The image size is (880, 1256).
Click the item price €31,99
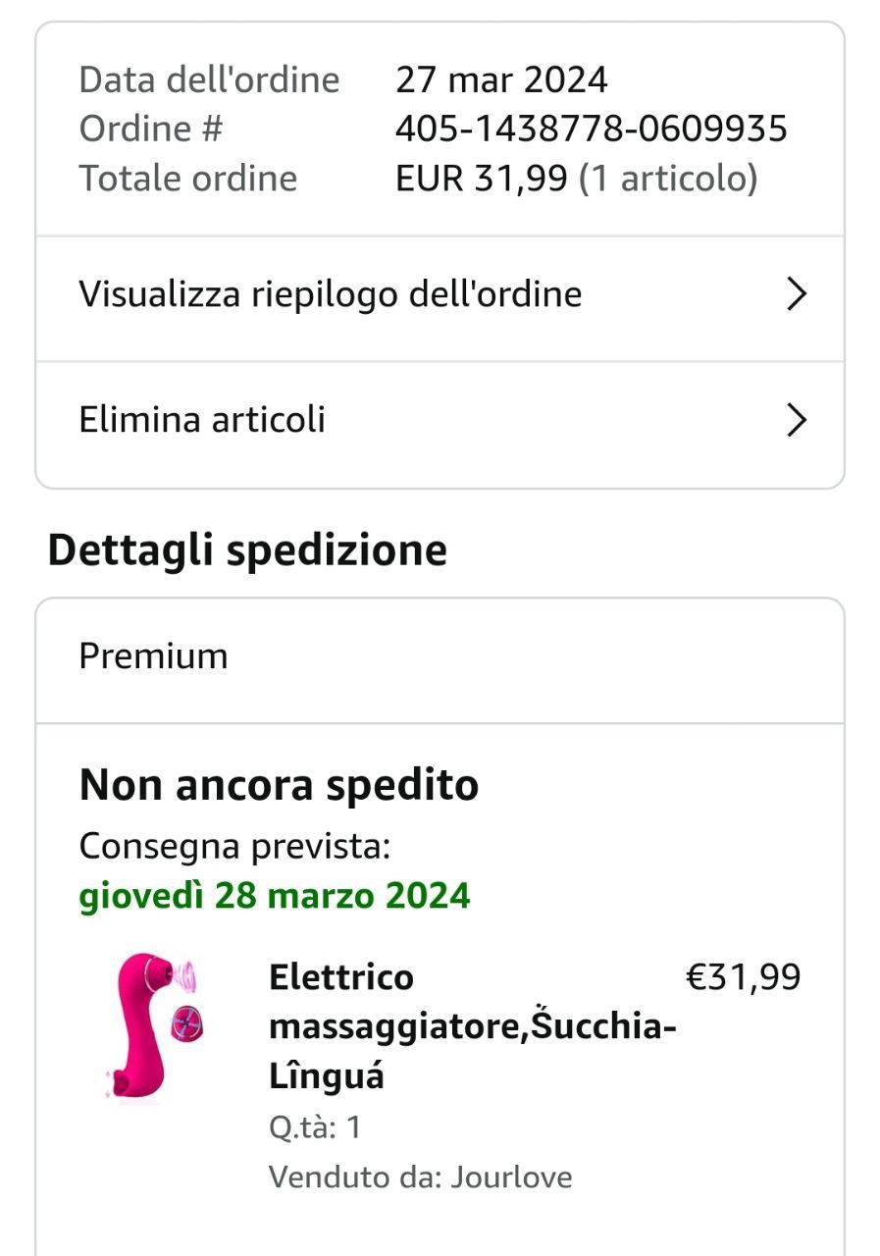[x=743, y=977]
